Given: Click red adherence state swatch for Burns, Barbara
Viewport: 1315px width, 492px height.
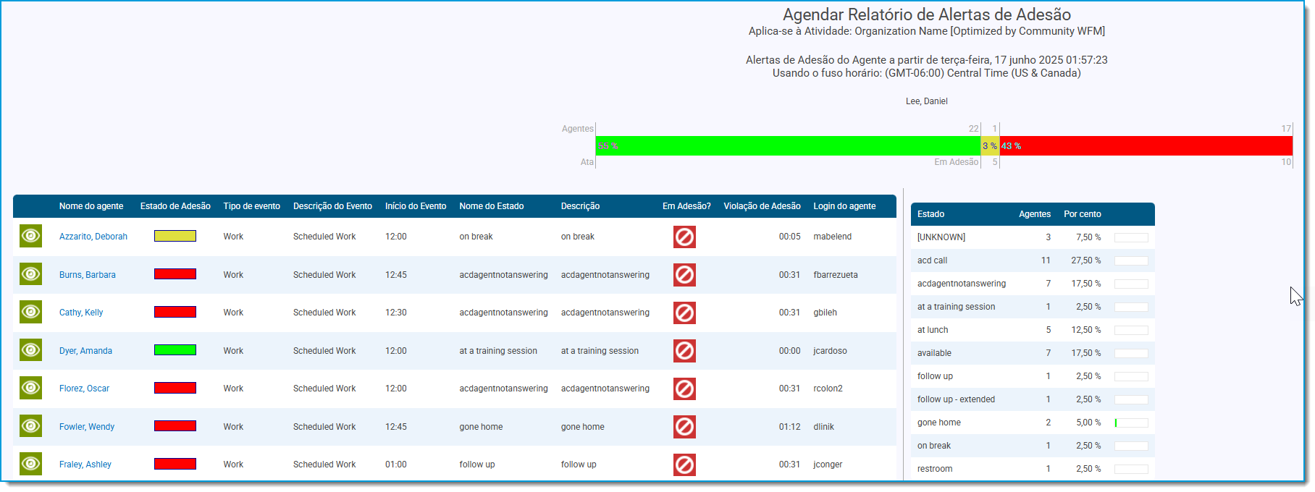Looking at the screenshot, I should (x=175, y=274).
